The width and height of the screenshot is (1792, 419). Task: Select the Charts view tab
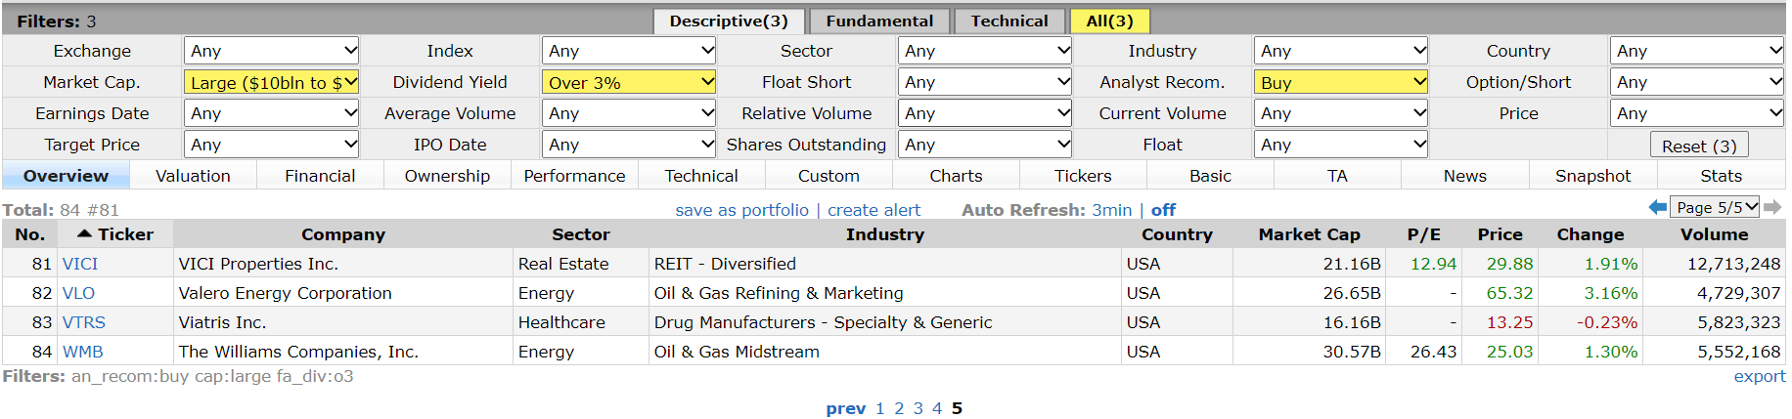[956, 176]
